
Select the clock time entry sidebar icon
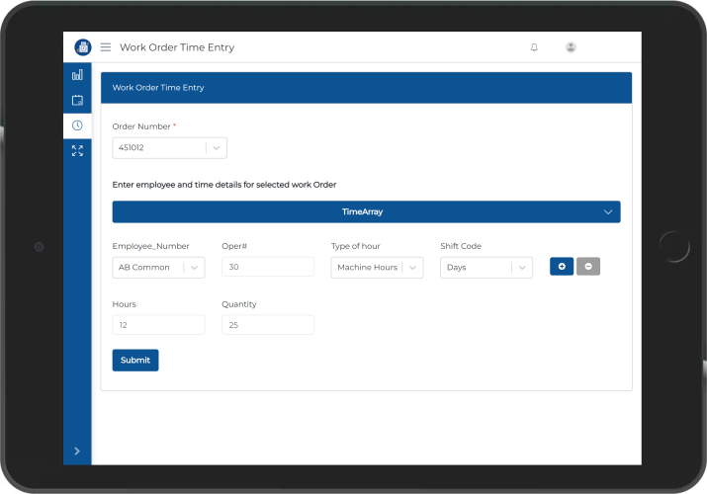click(x=77, y=125)
